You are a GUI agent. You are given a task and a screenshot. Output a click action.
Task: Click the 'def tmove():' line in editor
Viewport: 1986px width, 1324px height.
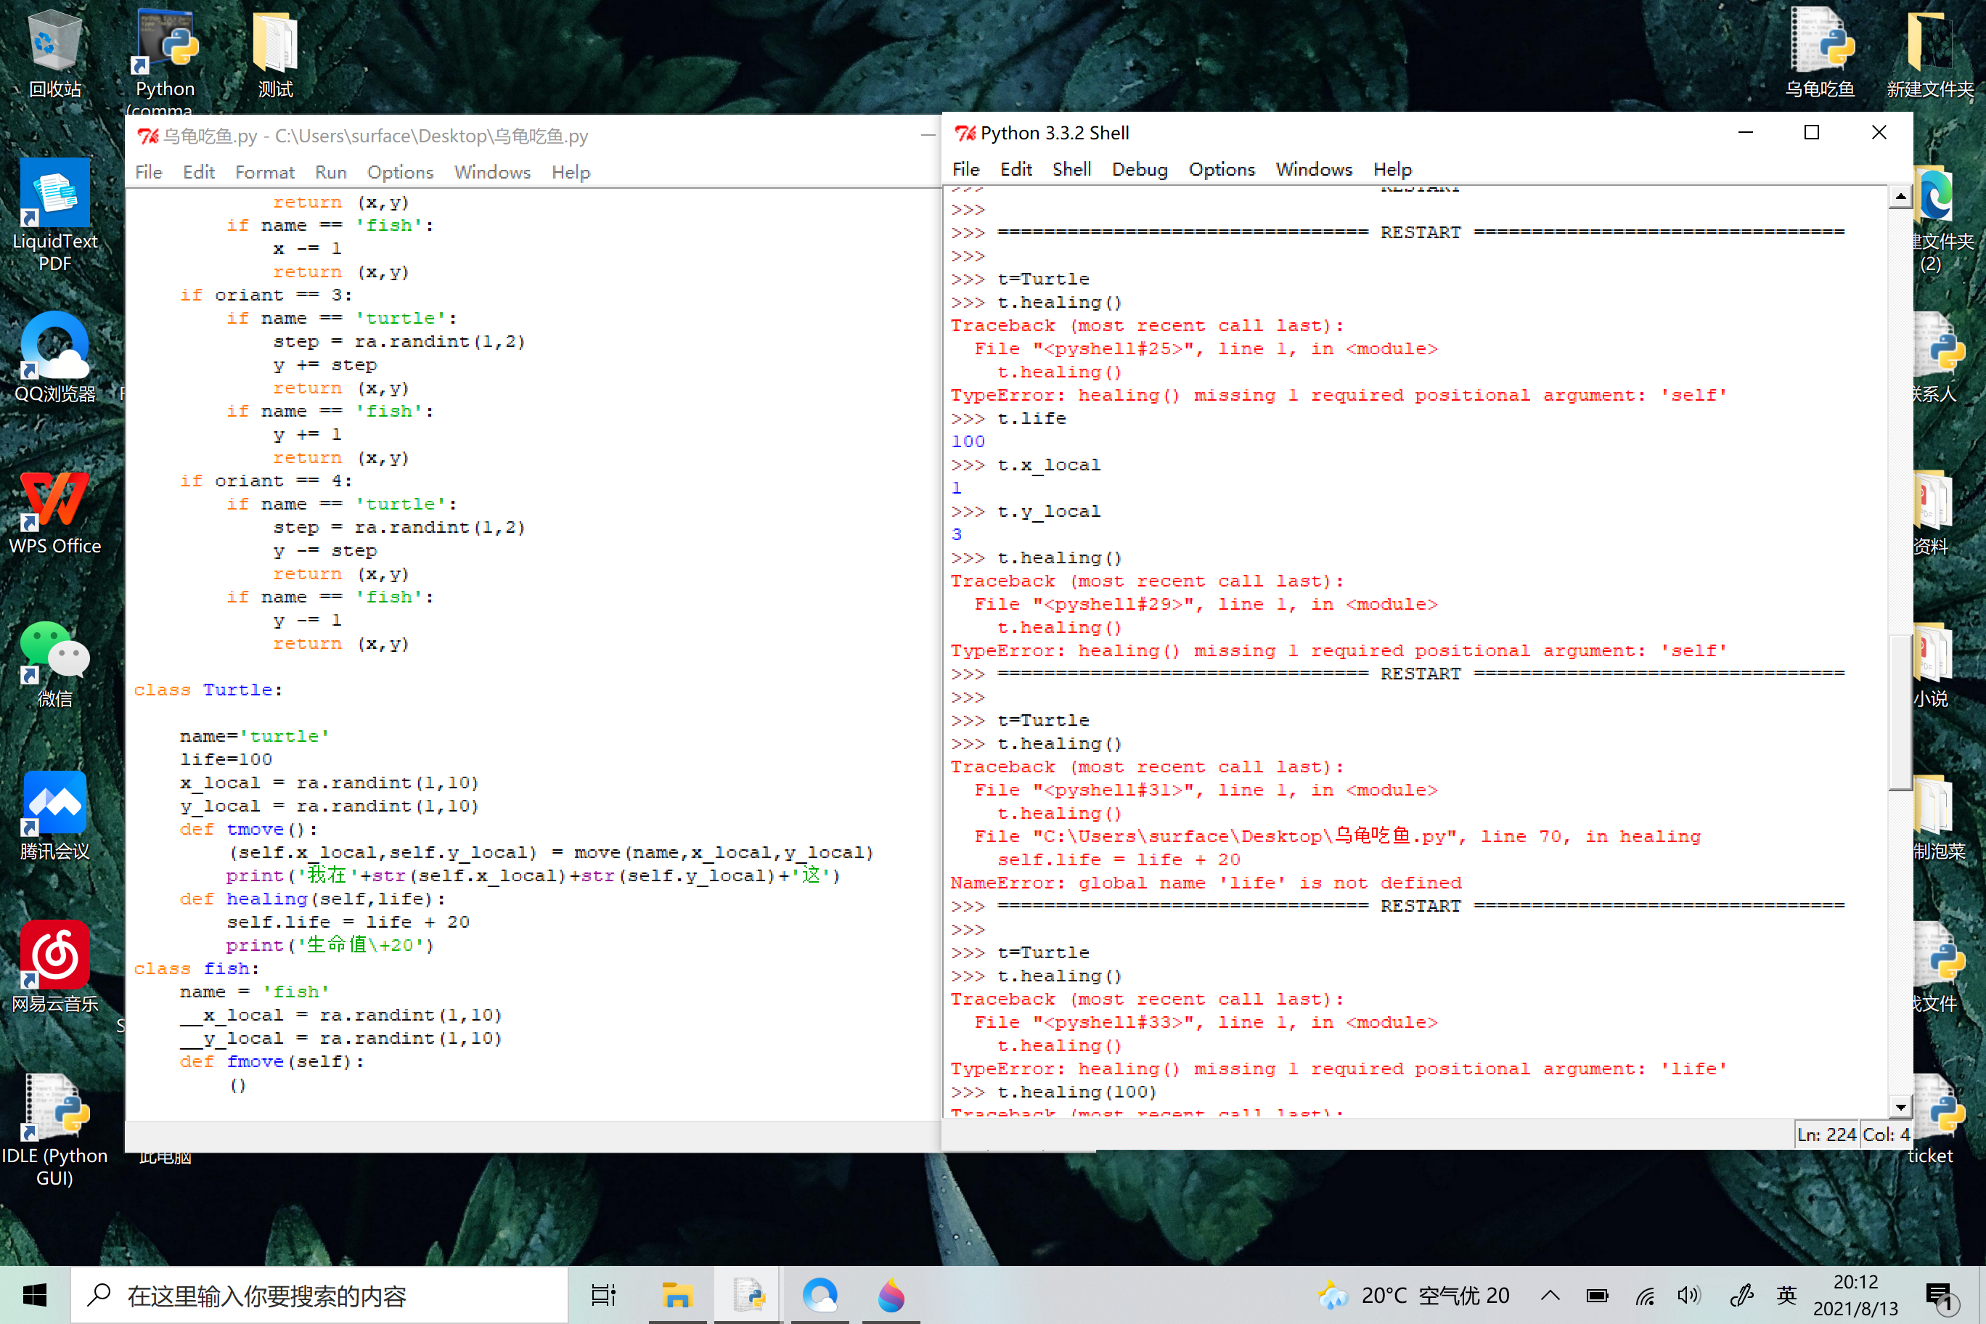(248, 829)
